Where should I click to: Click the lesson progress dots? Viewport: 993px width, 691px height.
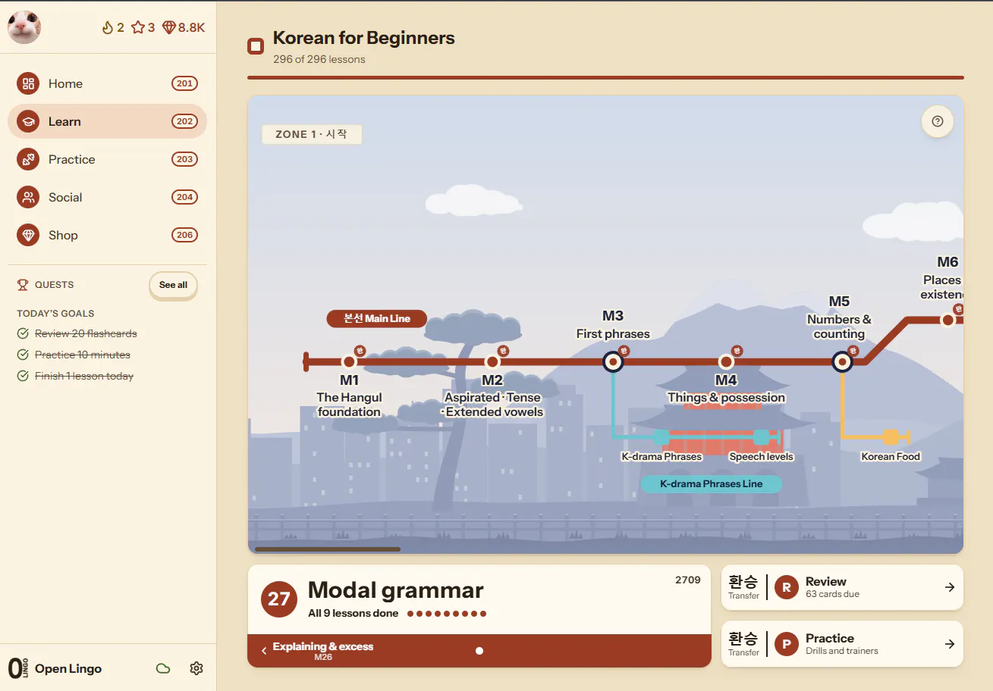(x=447, y=614)
